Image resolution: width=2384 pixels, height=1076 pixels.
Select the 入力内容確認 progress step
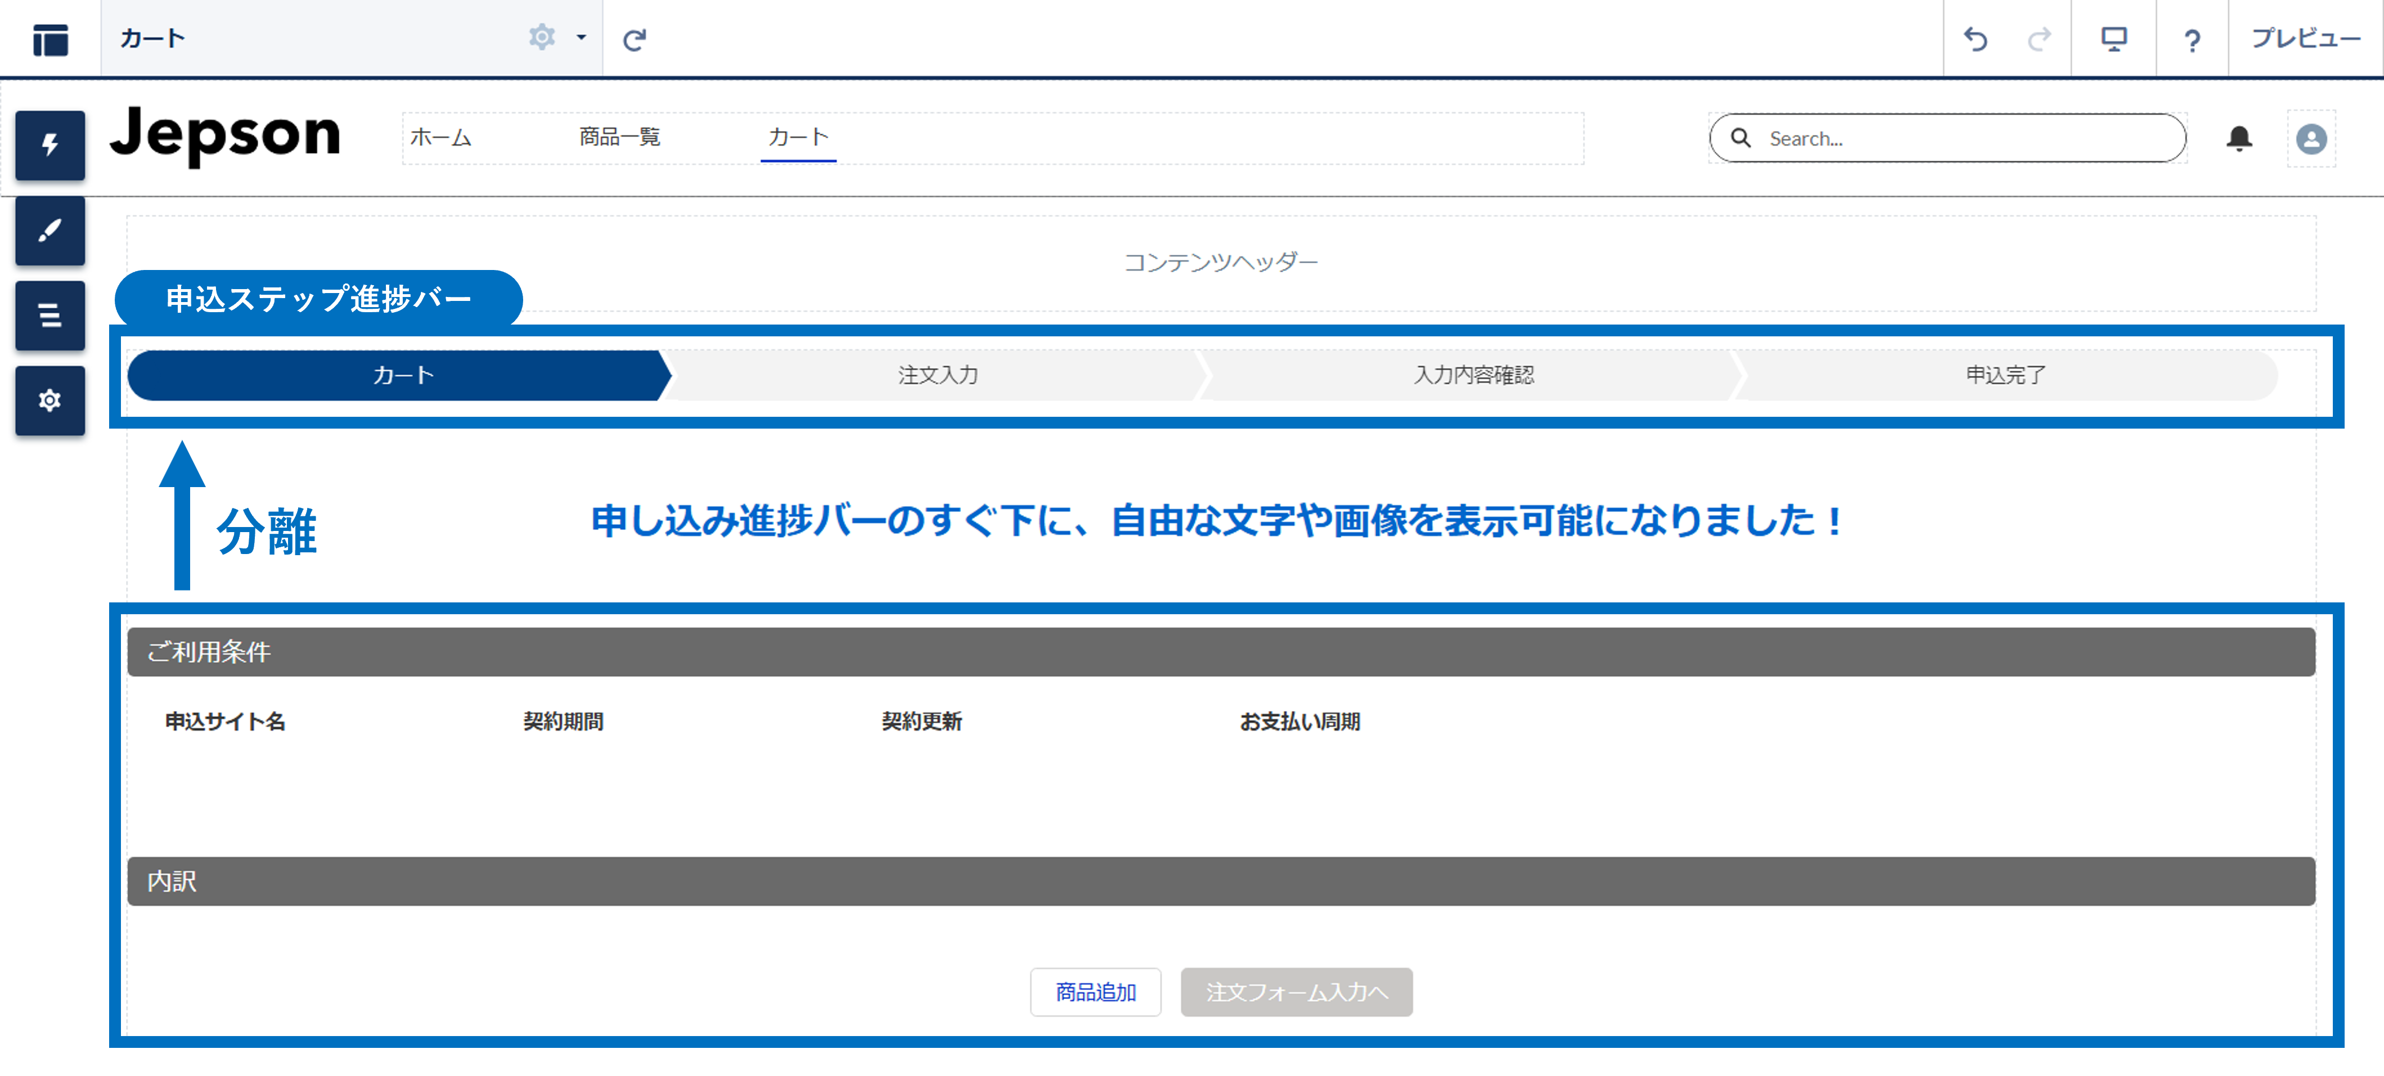(x=1472, y=375)
